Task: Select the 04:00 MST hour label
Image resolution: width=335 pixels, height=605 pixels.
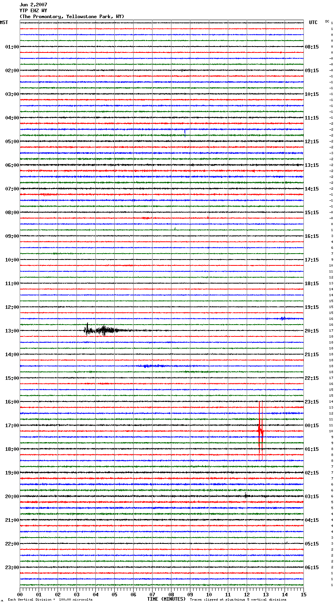Action: point(12,118)
